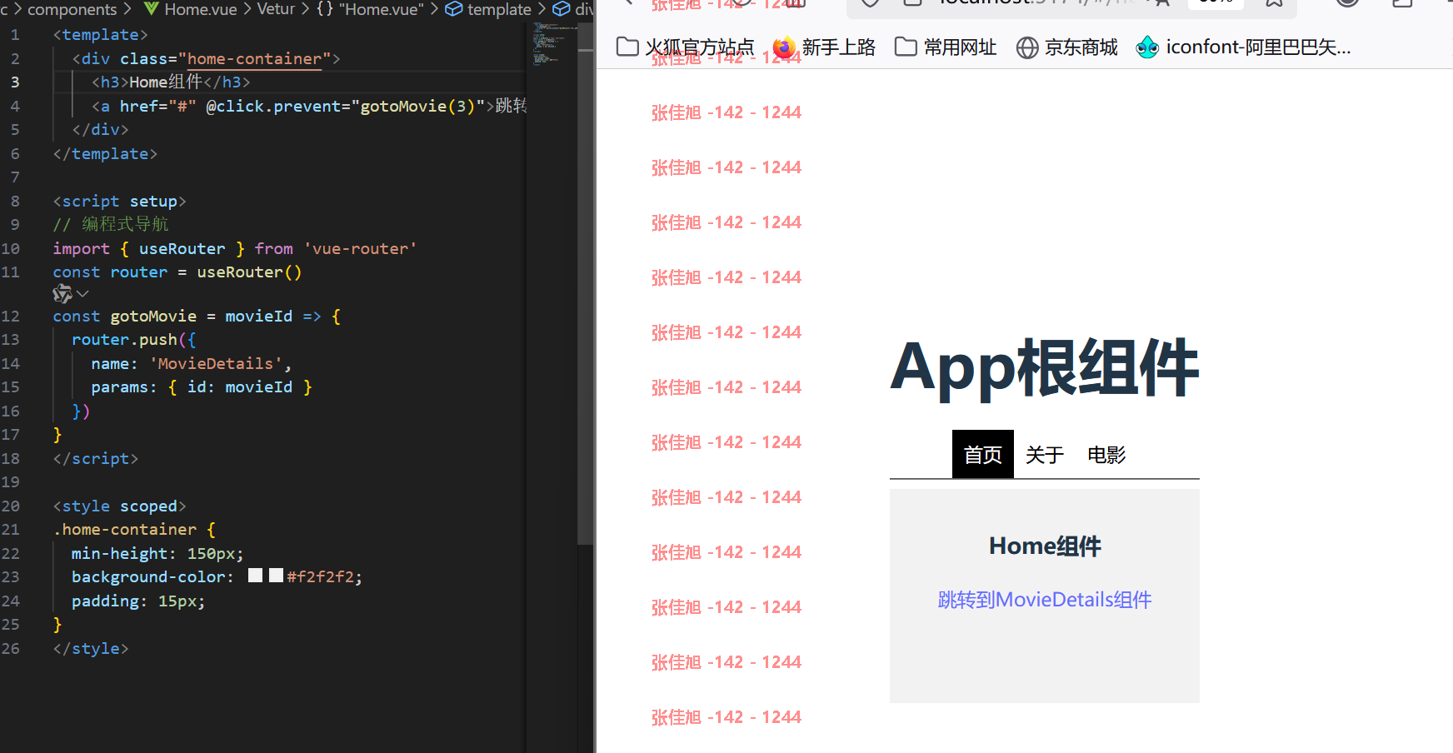Open the iconfont-阿里巴巴矢 bookmark
The image size is (1453, 753).
1258,47
